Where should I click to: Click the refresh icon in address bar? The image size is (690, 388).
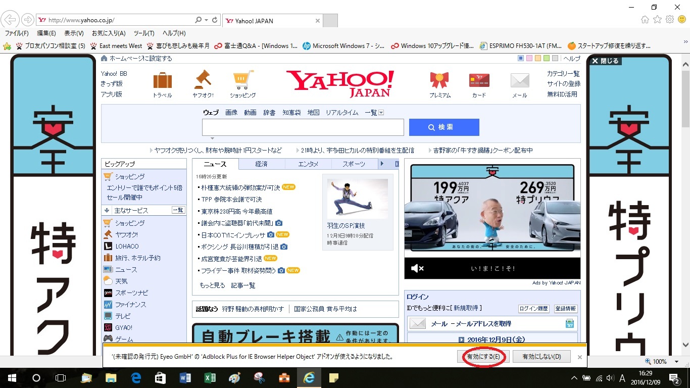215,20
